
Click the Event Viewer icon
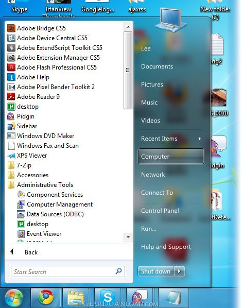pos(21,234)
